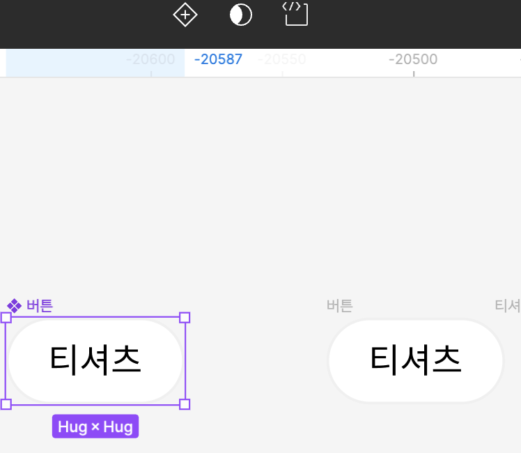The image size is (521, 453).
Task: Click the blue -20587 ruler value
Action: 218,59
